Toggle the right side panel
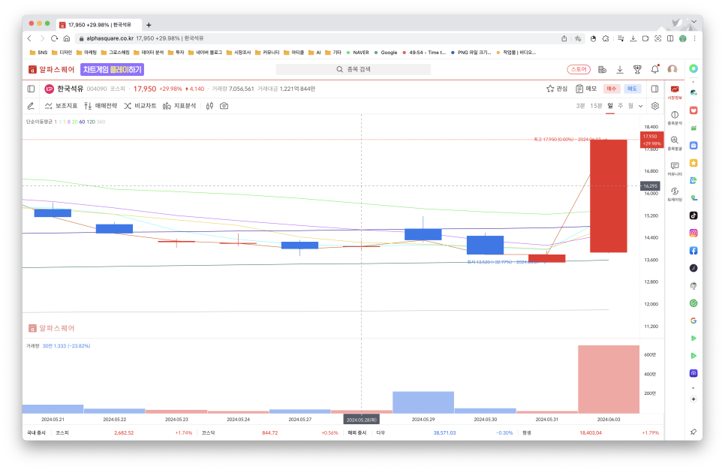Screen dimensions: 725x470 654,89
